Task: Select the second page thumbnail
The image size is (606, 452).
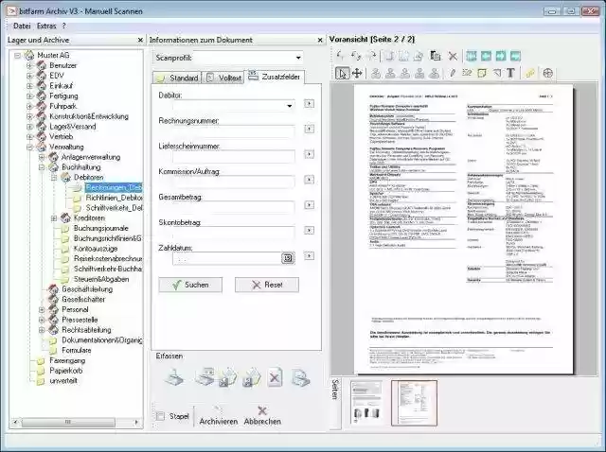Action: tap(414, 403)
